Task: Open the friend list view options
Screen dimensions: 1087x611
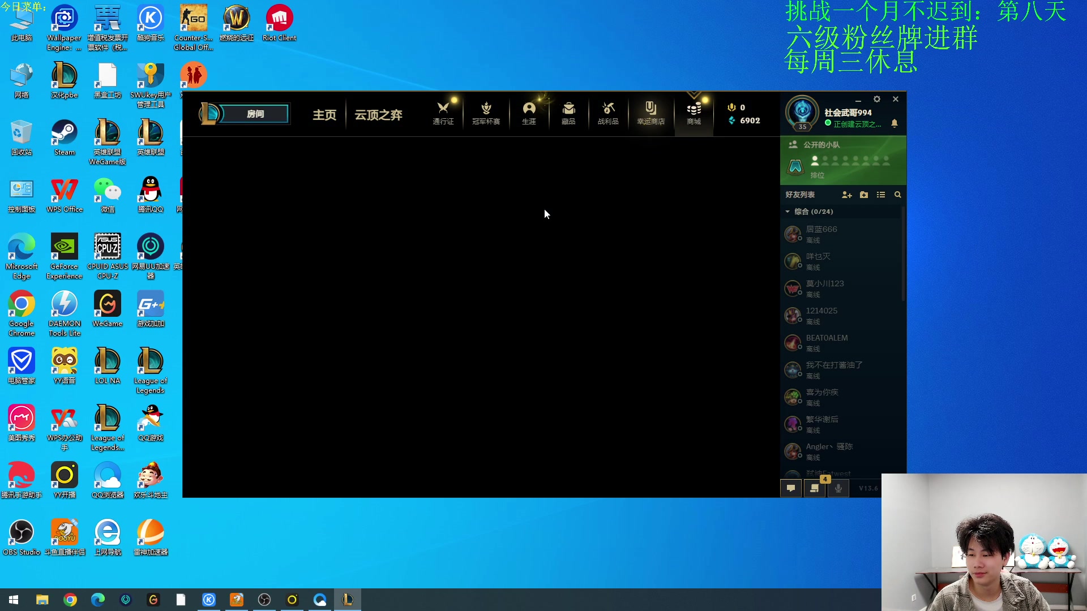Action: tap(881, 195)
